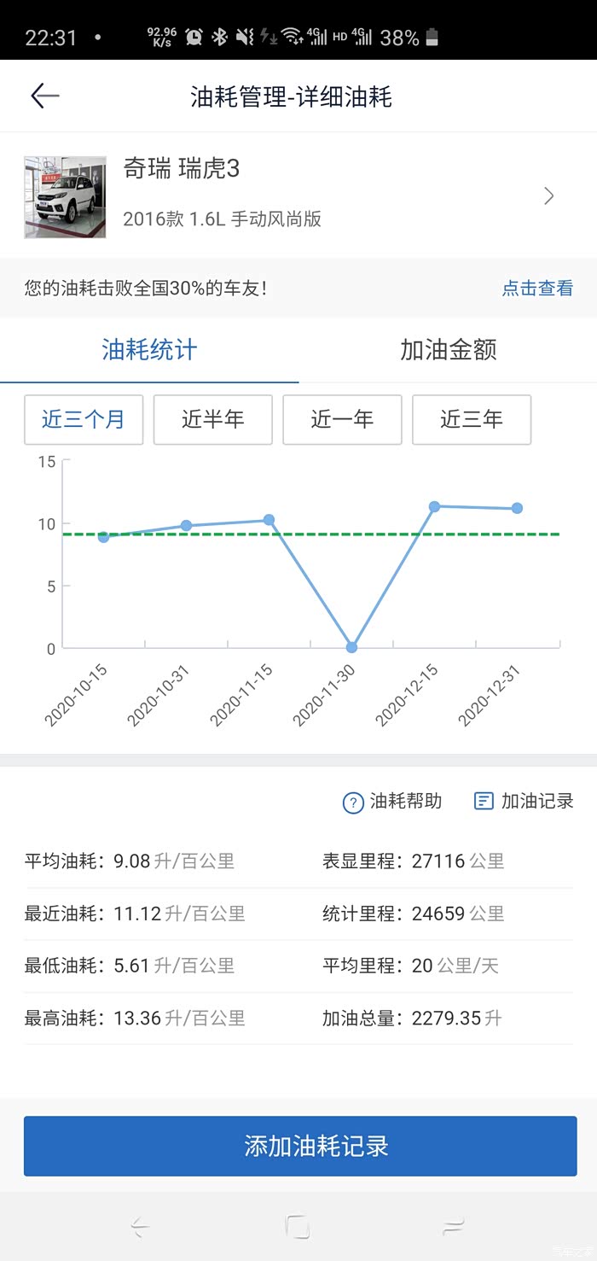Tap Android back navigation button
This screenshot has height=1261, width=597.
click(x=141, y=1228)
